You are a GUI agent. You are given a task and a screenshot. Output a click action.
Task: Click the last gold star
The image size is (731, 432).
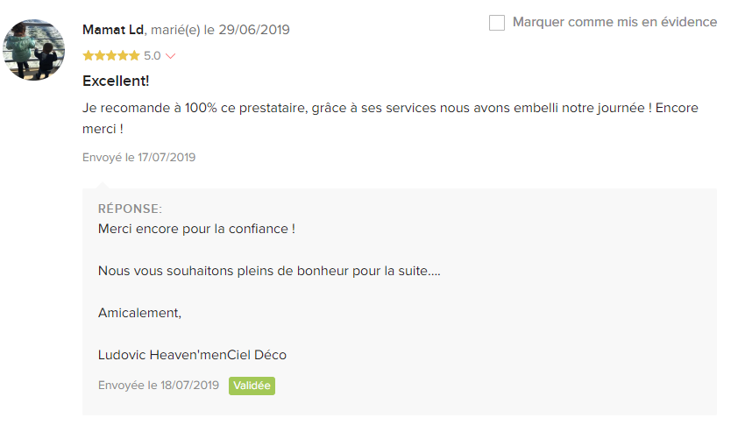pyautogui.click(x=134, y=56)
